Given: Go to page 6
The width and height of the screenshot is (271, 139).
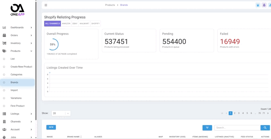Looking at the screenshot, I should tap(251, 113).
